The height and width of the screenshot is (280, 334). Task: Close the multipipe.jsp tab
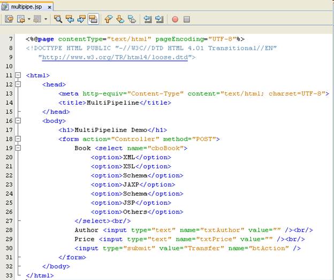click(x=49, y=7)
